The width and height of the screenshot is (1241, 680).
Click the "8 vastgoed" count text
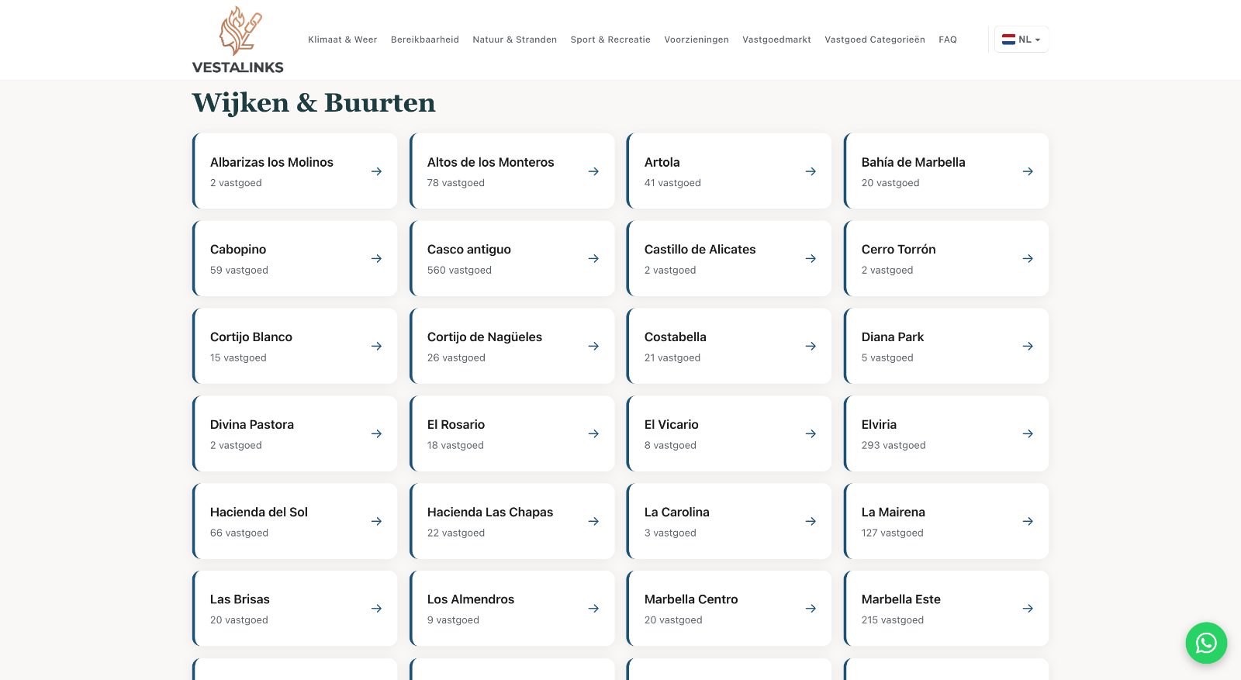pyautogui.click(x=670, y=445)
